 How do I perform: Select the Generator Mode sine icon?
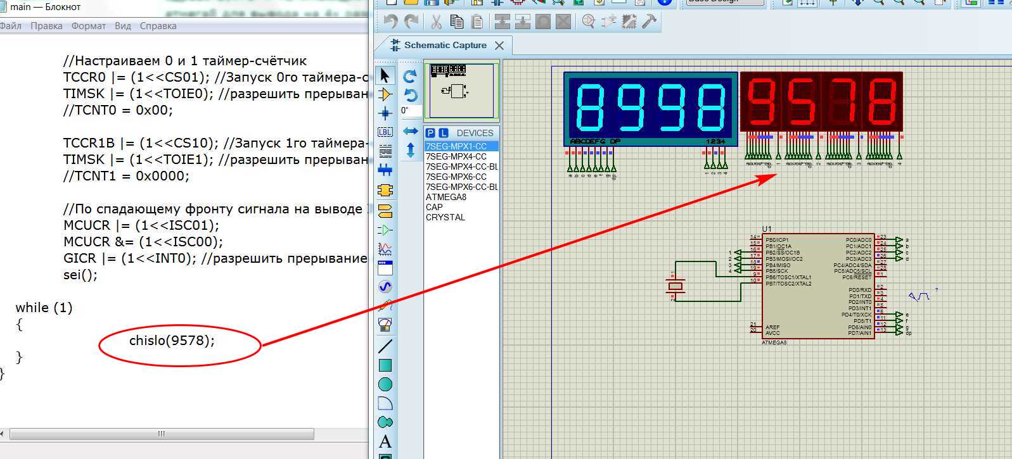coord(385,287)
